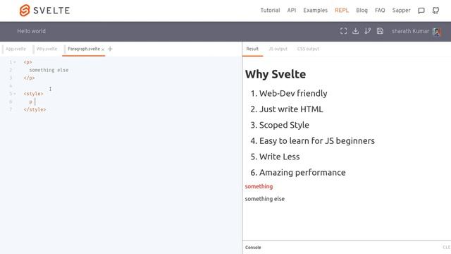Viewport: 451px width, 254px height.
Task: Click the opening <p> tag in the editor
Action: (28, 62)
